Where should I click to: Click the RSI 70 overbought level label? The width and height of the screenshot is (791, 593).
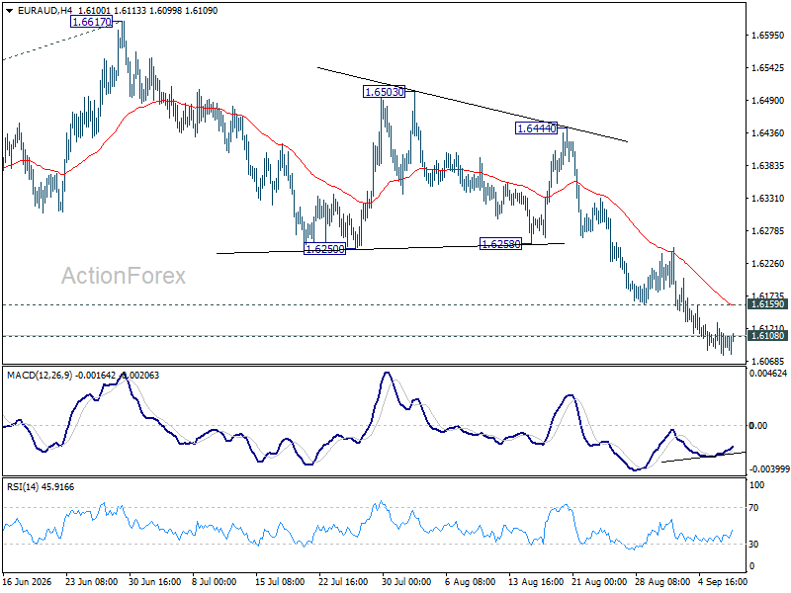coord(753,508)
